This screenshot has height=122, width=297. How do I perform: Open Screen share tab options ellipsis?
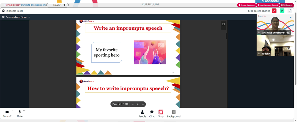coord(29,17)
